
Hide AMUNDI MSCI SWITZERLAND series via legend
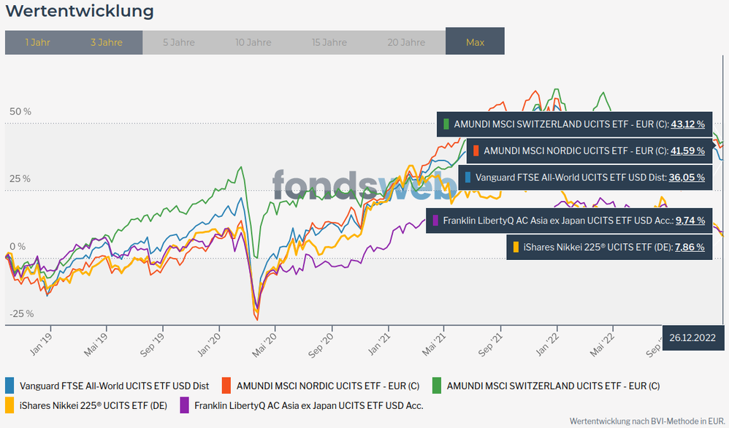coord(553,386)
